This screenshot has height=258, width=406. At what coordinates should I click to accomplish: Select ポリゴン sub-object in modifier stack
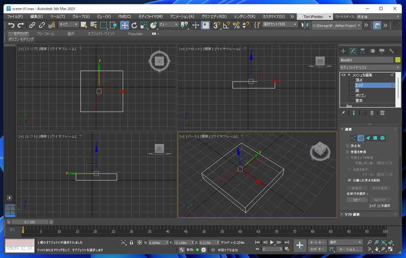[x=361, y=95]
